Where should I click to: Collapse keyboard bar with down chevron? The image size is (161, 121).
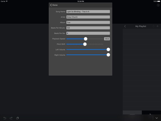(157, 118)
